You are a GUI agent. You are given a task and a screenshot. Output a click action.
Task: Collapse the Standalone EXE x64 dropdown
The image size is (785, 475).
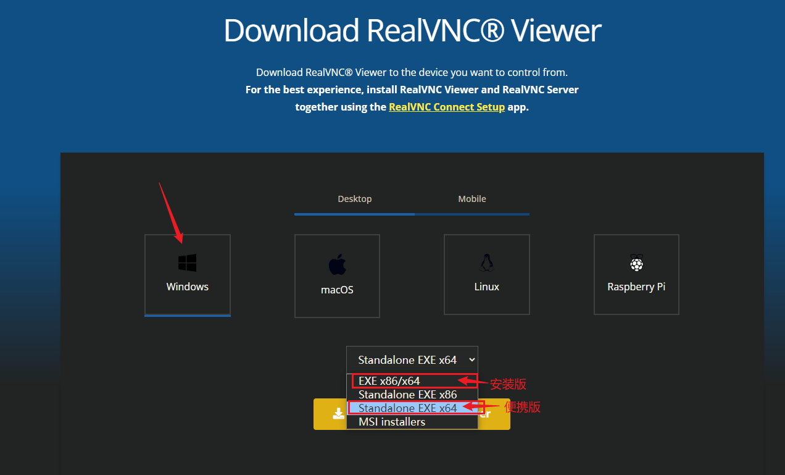pos(412,359)
